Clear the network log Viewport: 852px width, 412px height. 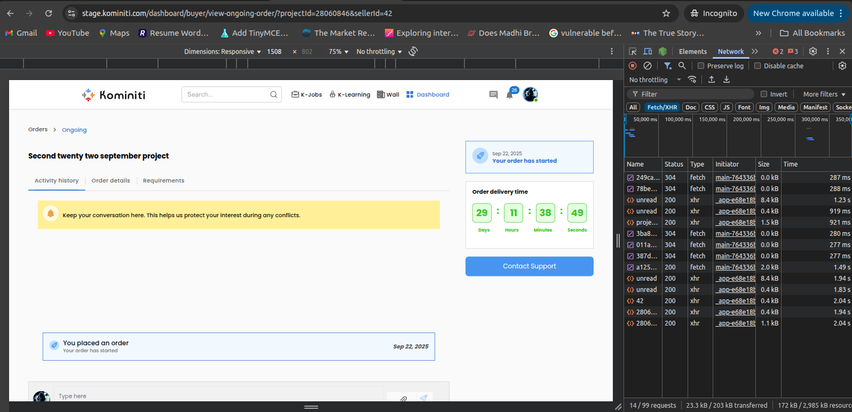[x=648, y=66]
